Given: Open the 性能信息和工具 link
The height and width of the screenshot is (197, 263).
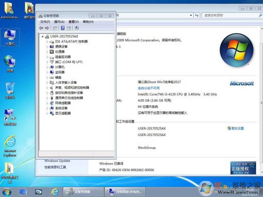Looking at the screenshot, I should [x=55, y=167].
